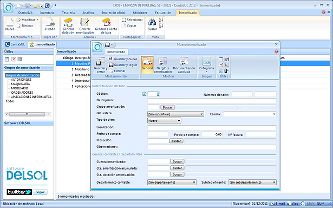Click the checkmark icon in the left Útiles panel
333x208 pixels.
[x=14, y=59]
